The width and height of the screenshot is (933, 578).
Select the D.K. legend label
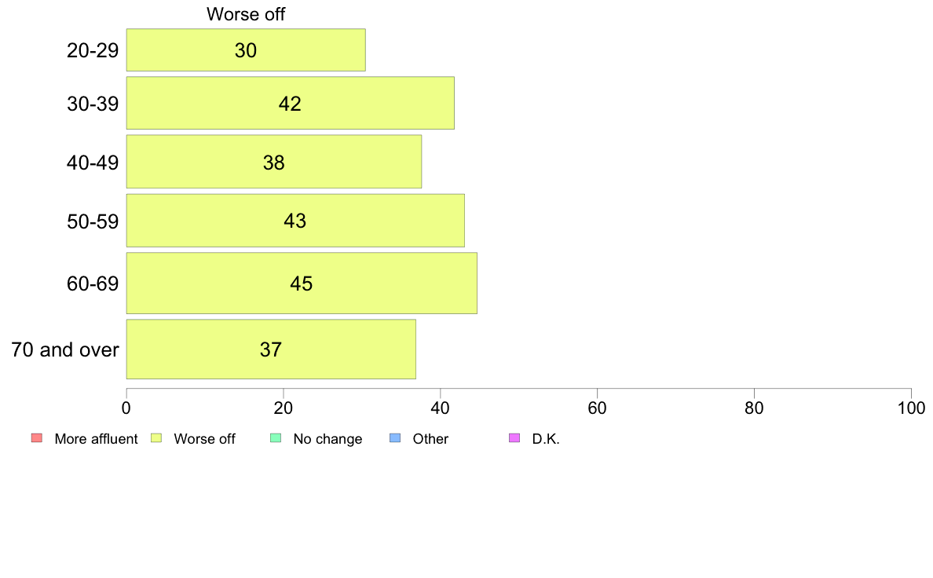click(546, 439)
